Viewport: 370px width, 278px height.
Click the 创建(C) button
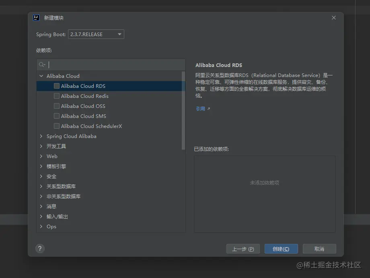pos(281,249)
